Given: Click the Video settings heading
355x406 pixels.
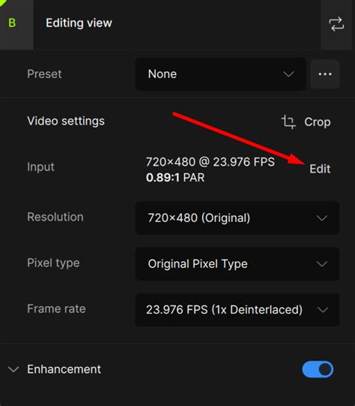Looking at the screenshot, I should click(66, 121).
